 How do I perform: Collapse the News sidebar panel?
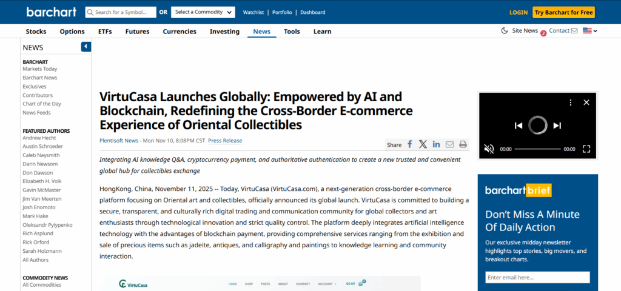(86, 47)
